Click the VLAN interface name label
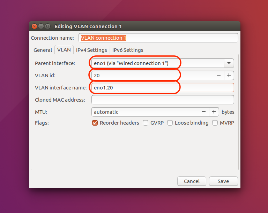Viewport: 268px width, 213px height. coord(61,88)
